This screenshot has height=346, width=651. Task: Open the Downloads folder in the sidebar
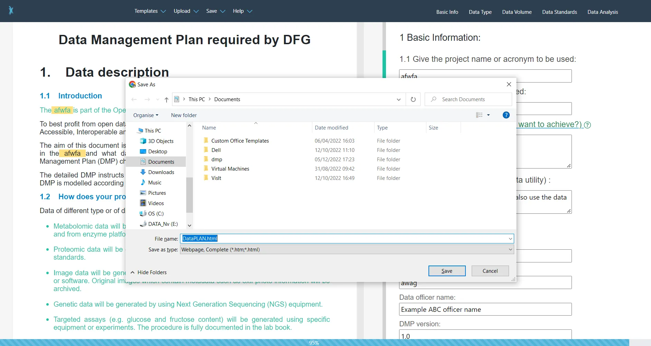tap(161, 172)
